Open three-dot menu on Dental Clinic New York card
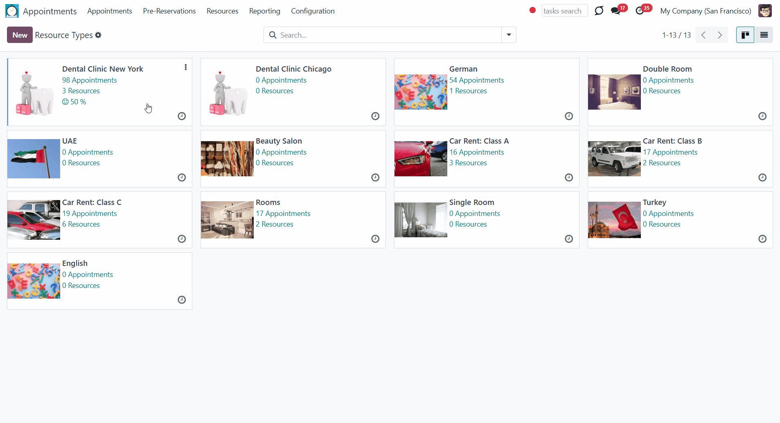780x423 pixels. pos(185,67)
